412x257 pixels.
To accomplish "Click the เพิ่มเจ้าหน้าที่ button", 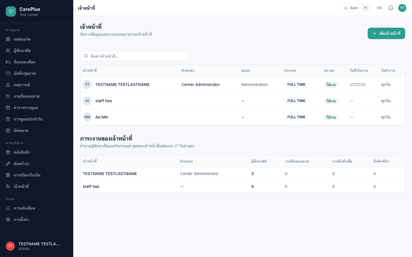I will pos(386,33).
